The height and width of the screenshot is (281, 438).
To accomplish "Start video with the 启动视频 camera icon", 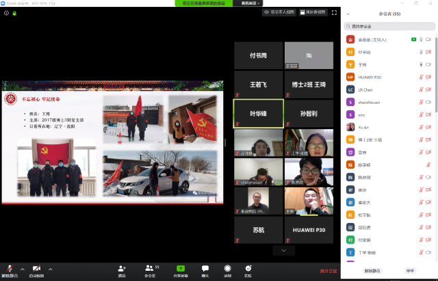I will tap(36, 269).
